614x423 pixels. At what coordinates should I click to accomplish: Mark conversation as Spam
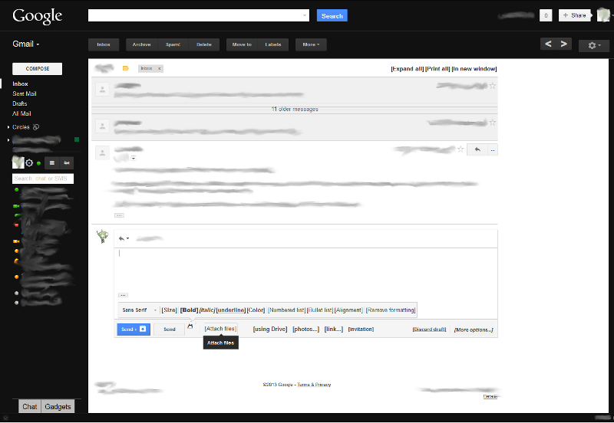(x=173, y=44)
